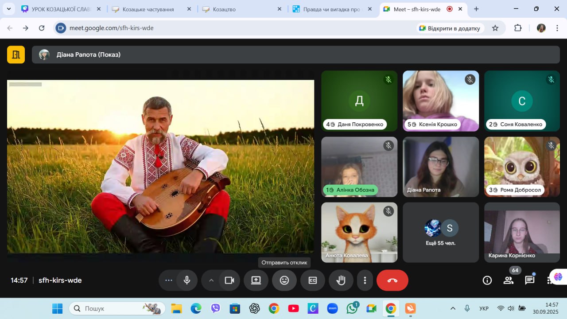Toggle closed captions
567x319 pixels.
pyautogui.click(x=313, y=280)
